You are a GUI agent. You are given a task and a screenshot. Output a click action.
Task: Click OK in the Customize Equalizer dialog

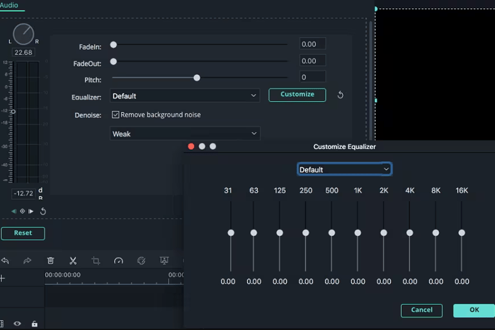point(474,310)
